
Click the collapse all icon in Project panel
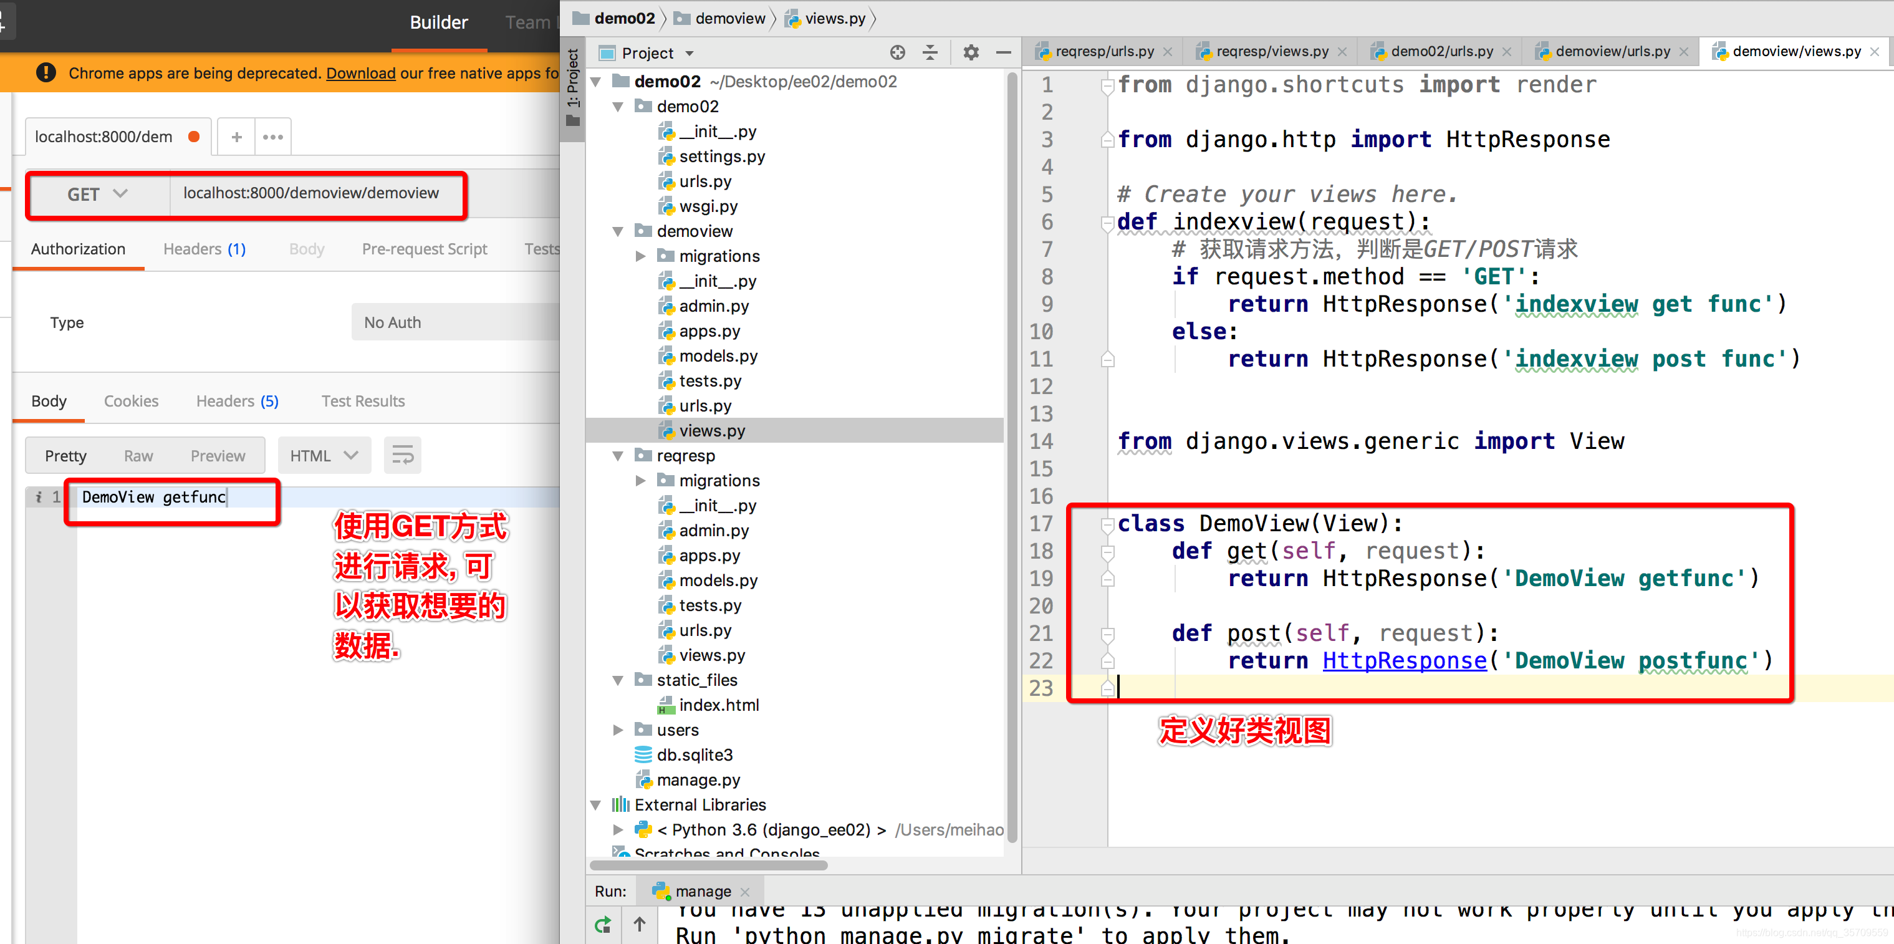pos(930,52)
